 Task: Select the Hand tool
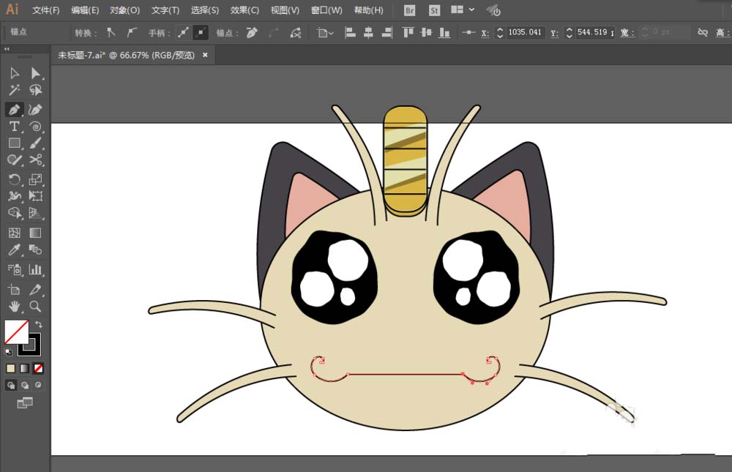(15, 307)
